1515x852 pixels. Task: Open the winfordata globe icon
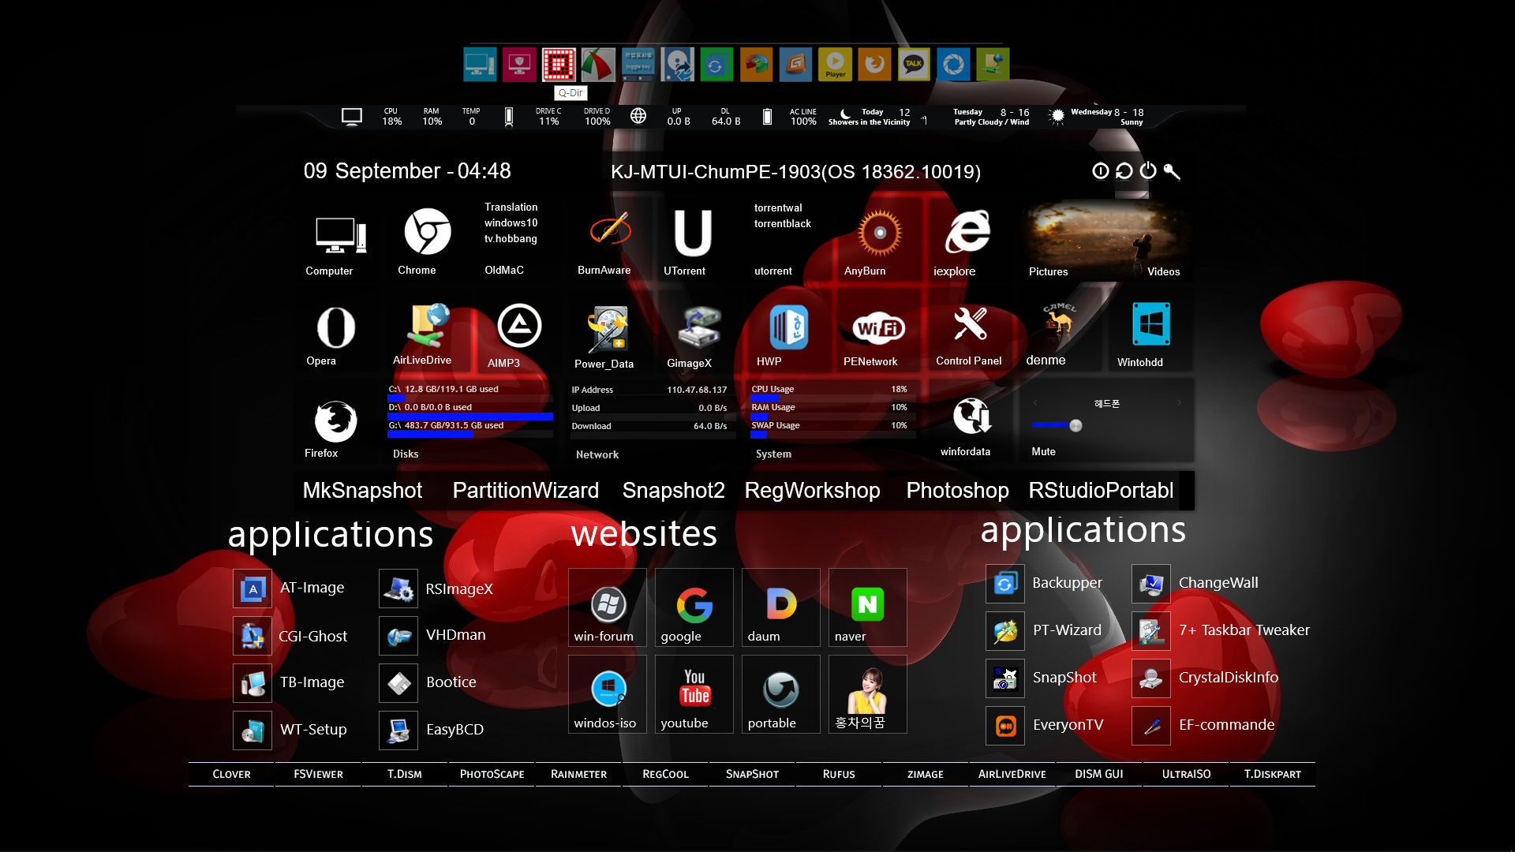click(971, 416)
